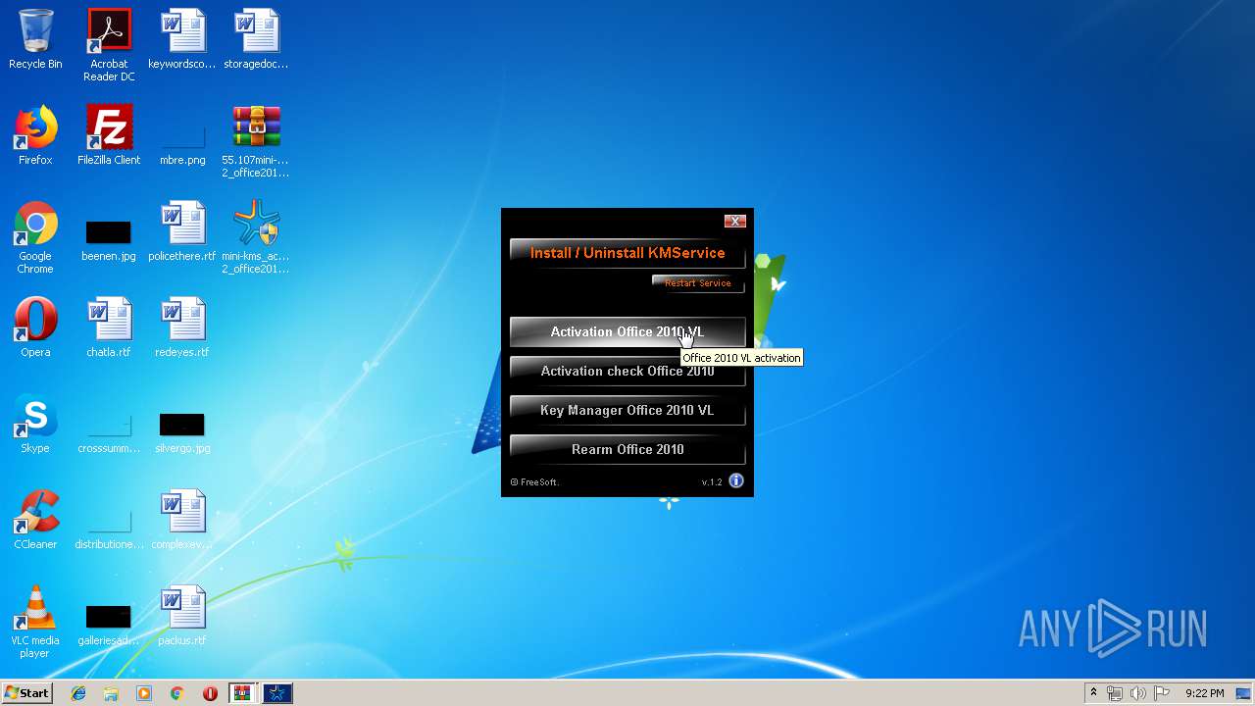This screenshot has width=1255, height=706.
Task: Click Install / Uninstall KMService button
Action: [627, 253]
